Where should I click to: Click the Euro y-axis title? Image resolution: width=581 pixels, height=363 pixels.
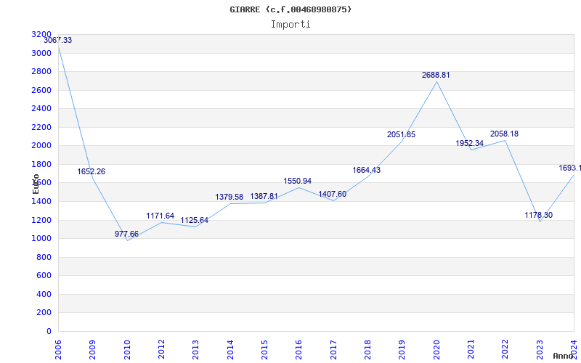(36, 184)
